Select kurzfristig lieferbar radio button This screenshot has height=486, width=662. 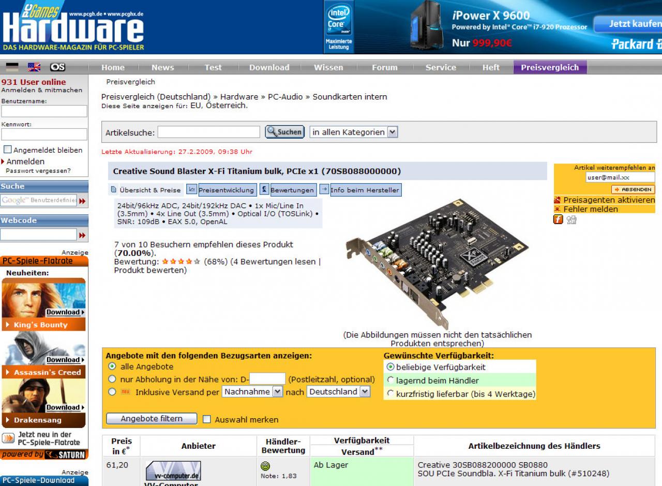[391, 394]
